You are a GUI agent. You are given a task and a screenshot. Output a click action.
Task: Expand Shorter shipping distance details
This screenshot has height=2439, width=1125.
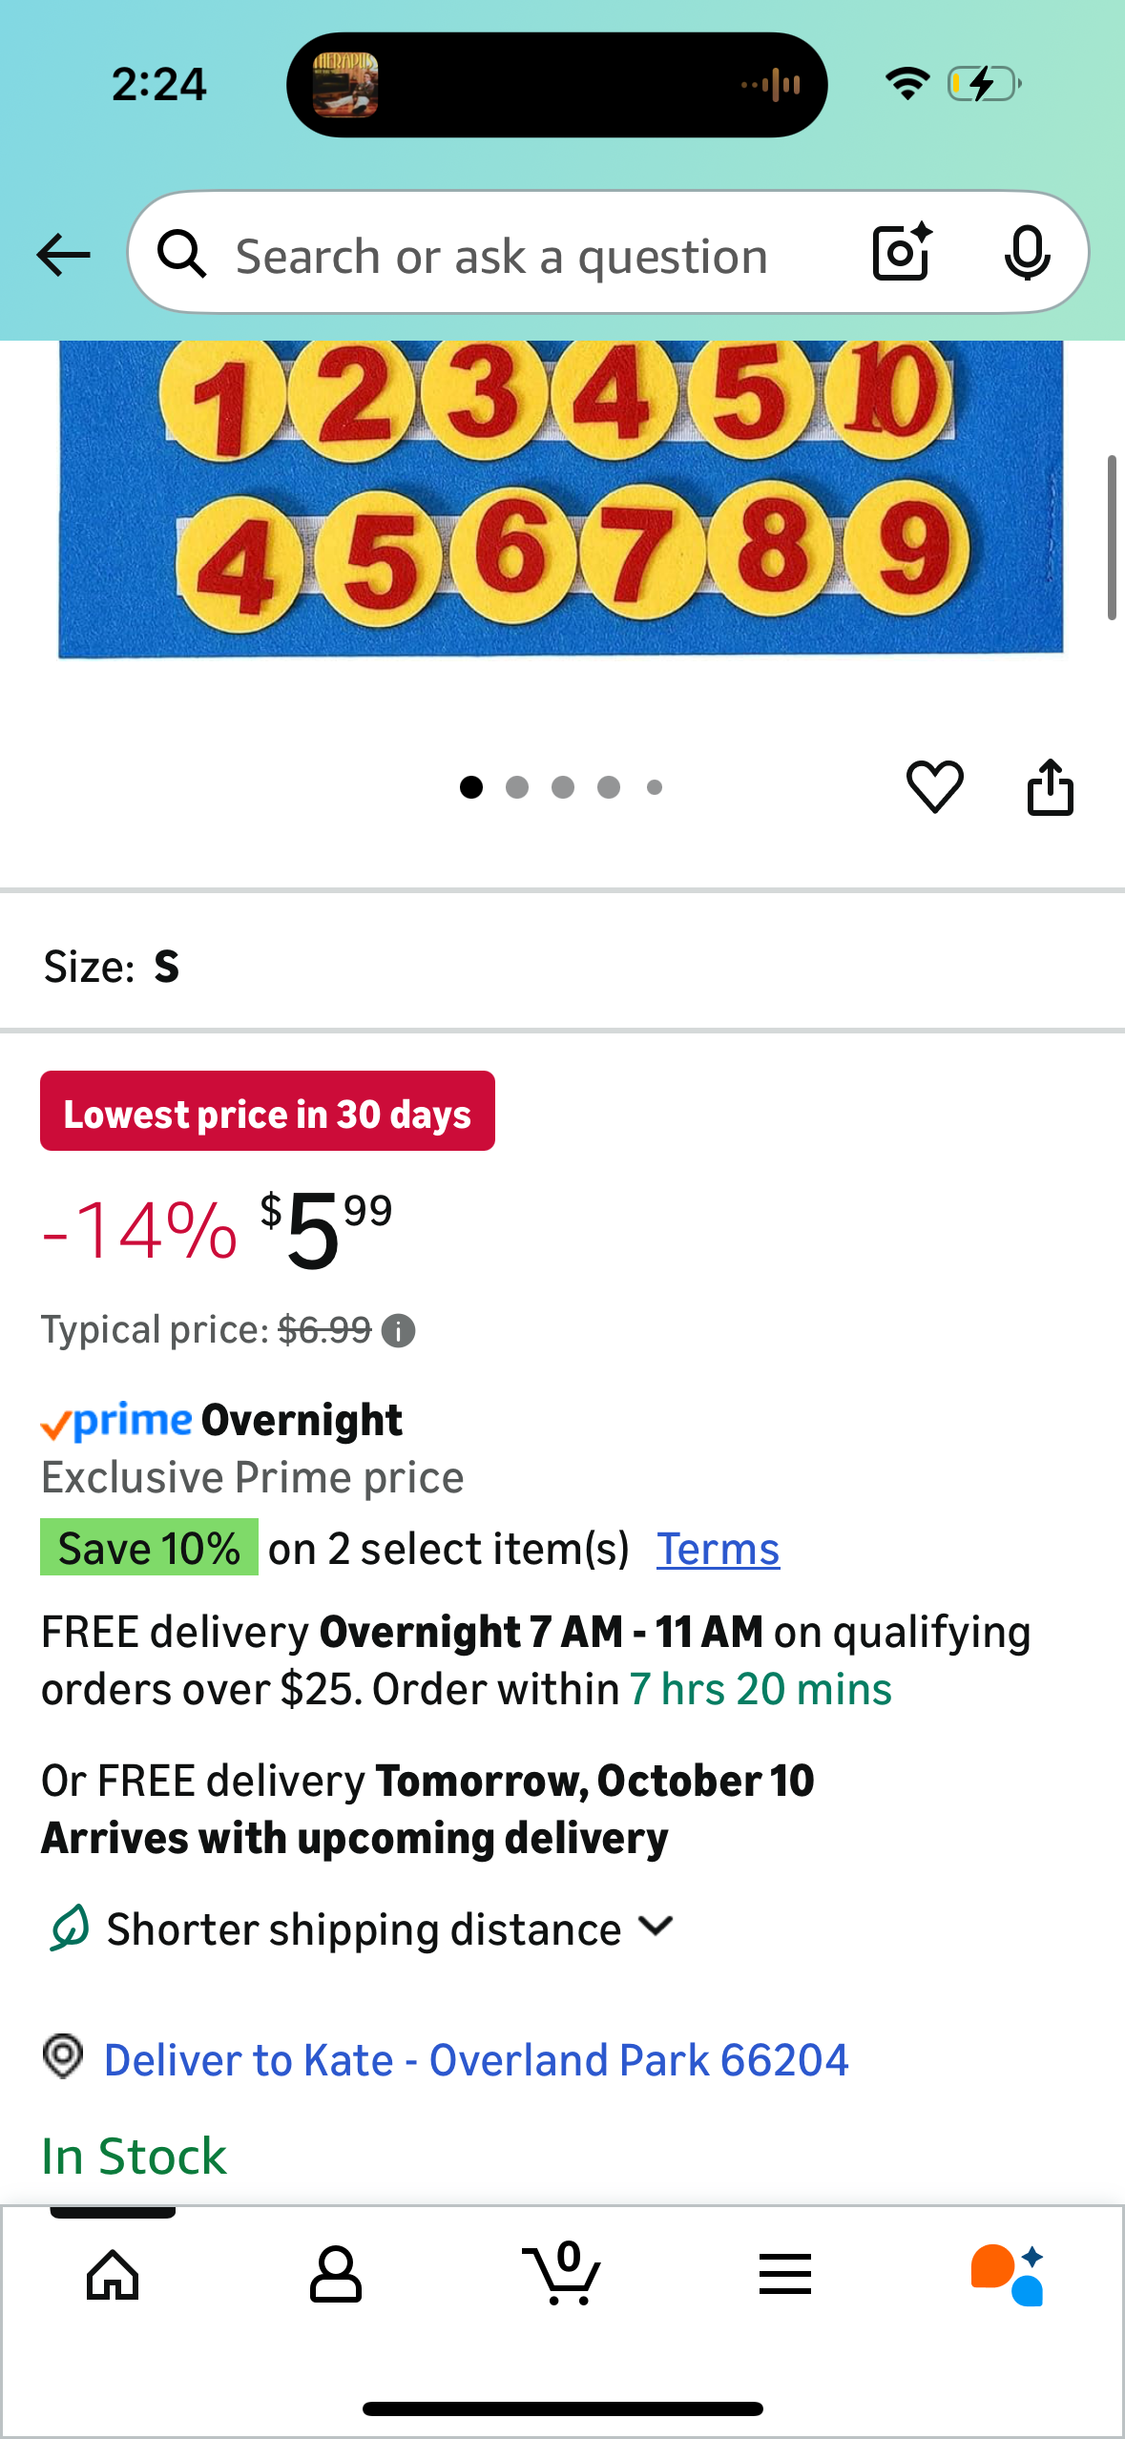tap(656, 1927)
